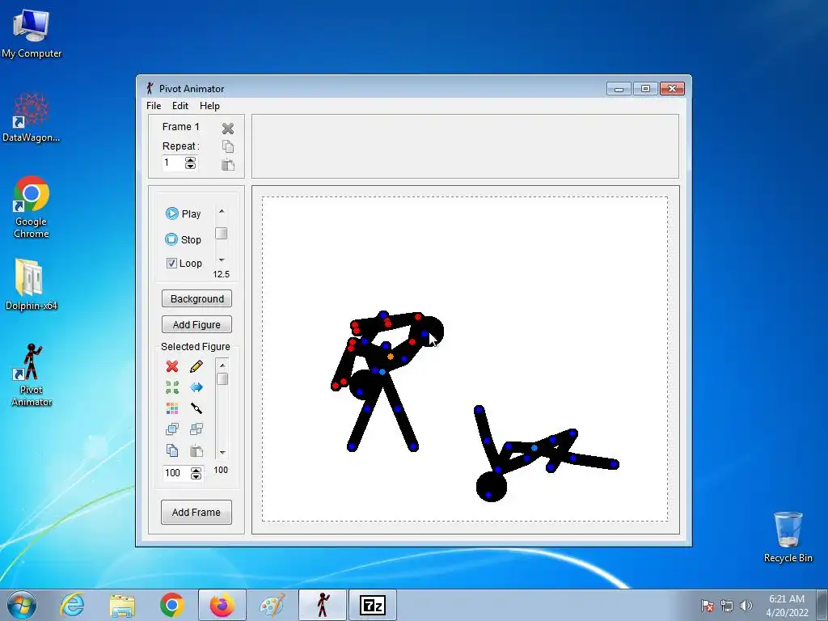This screenshot has height=621, width=828.
Task: Increase figure size spinner up arrow
Action: click(196, 470)
